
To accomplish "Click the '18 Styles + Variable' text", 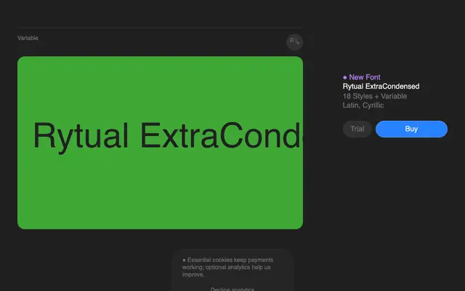I will tap(375, 96).
